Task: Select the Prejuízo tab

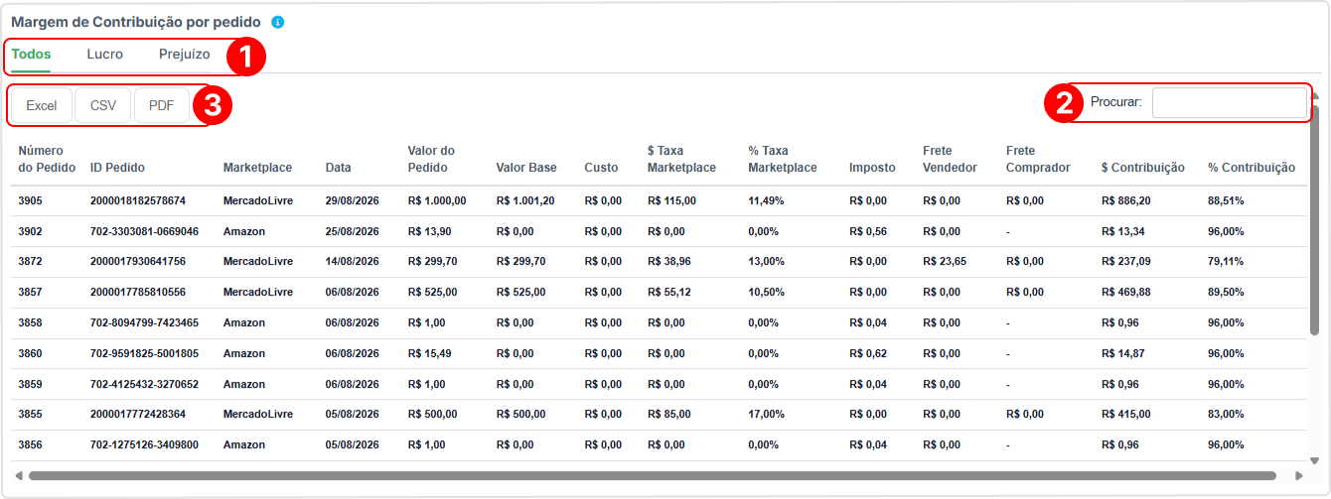Action: (x=185, y=55)
